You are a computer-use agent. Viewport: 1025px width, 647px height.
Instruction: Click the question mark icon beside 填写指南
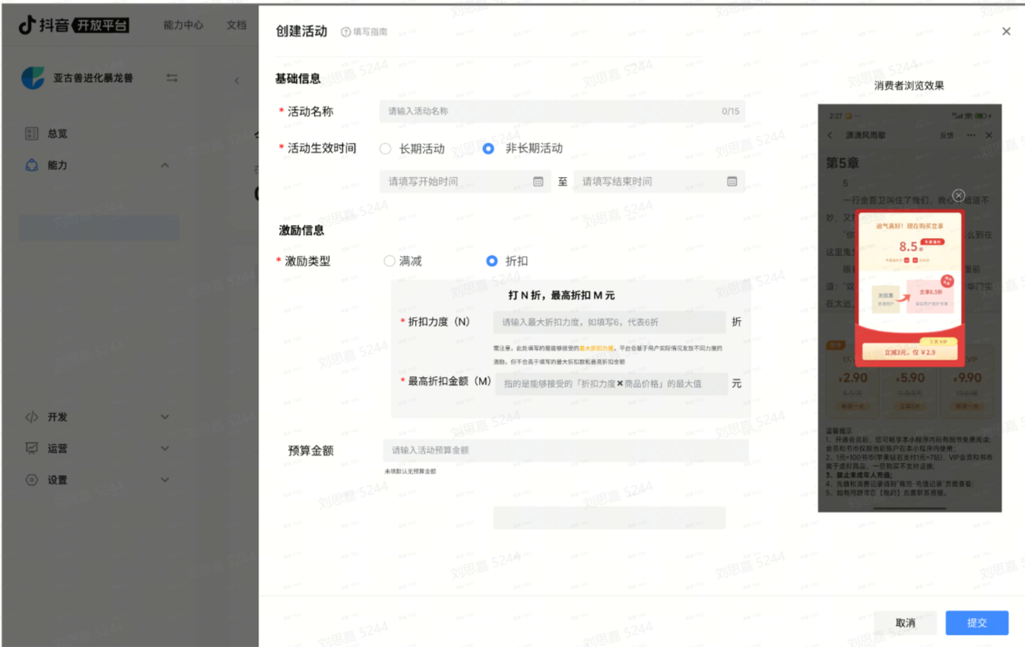[346, 32]
